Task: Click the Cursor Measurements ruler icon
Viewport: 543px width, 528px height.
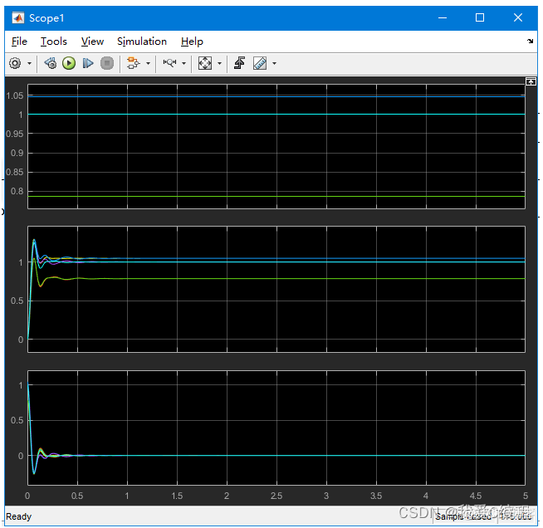Action: [x=260, y=63]
